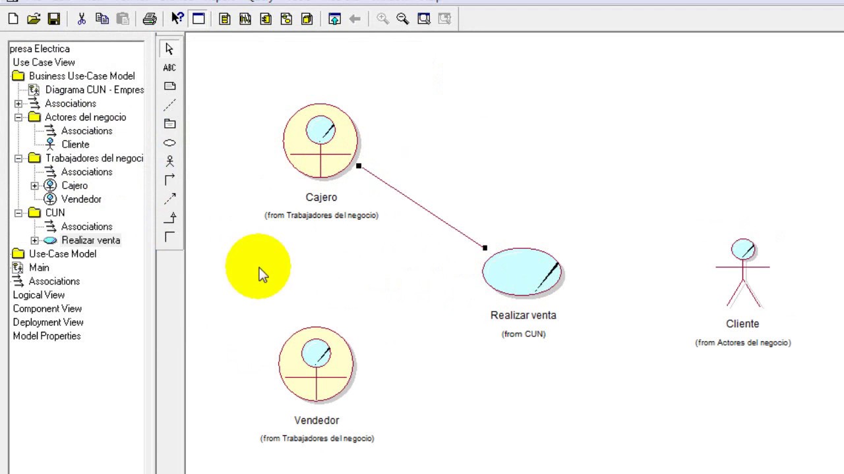Collapse the CUN folder node

coord(18,213)
